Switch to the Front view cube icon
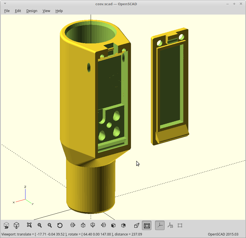 coord(113,225)
